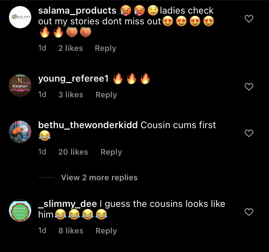269x252 pixels.
Task: Open young_referee1 username link
Action: [74, 79]
